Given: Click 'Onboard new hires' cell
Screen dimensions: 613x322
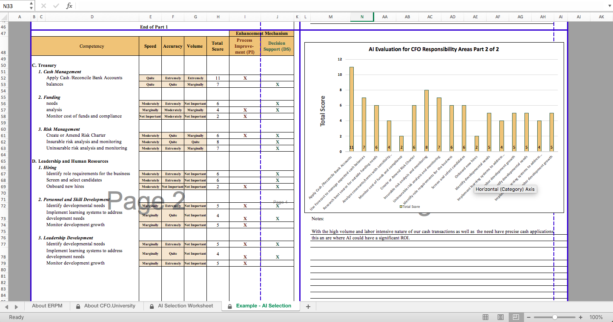Looking at the screenshot, I should 65,187.
